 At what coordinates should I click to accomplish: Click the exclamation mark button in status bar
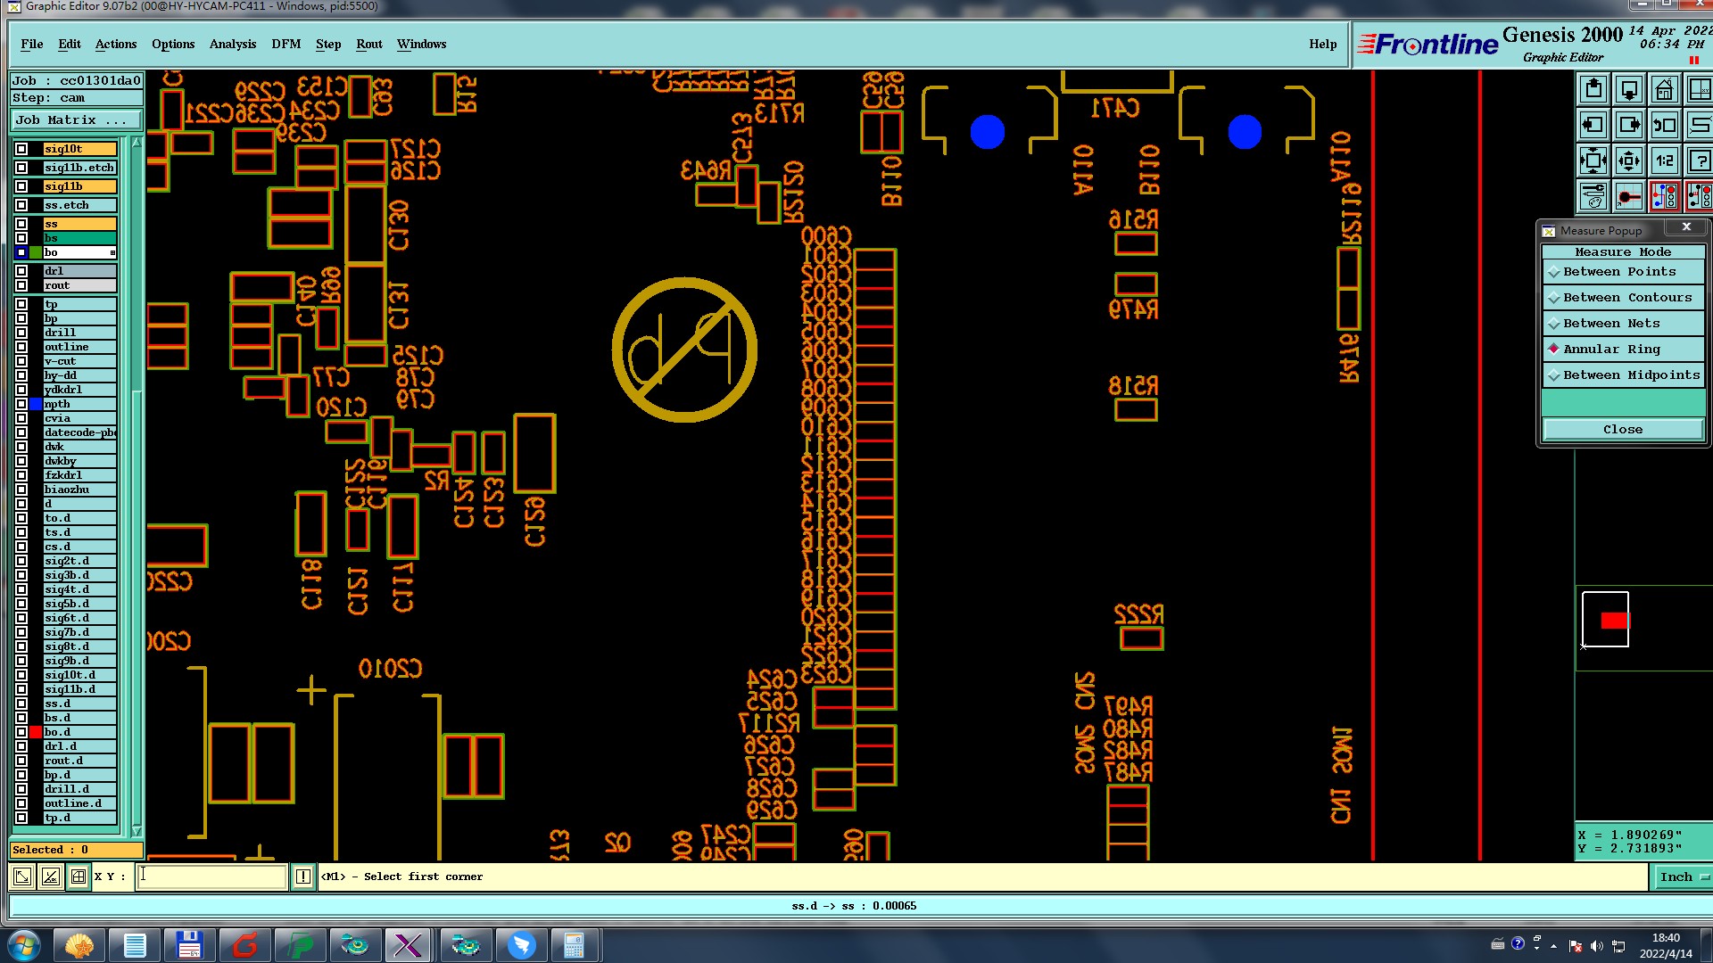click(x=303, y=877)
